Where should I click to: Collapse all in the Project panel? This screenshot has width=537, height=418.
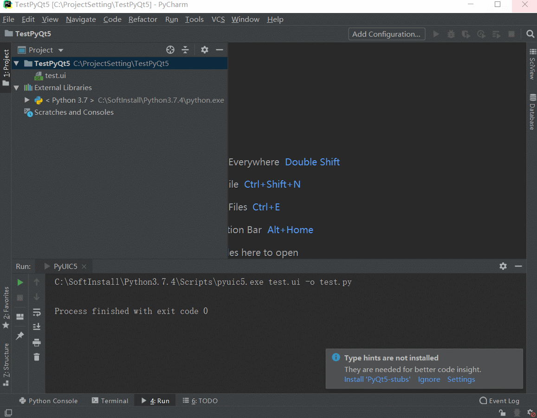pos(185,50)
